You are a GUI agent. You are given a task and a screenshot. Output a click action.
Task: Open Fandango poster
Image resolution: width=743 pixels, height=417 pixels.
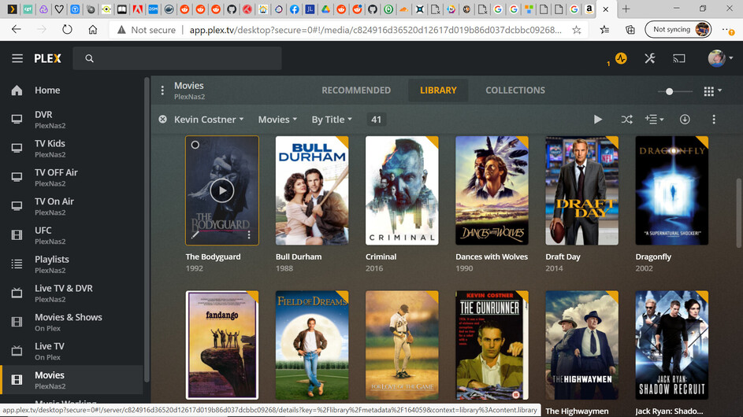(x=221, y=345)
